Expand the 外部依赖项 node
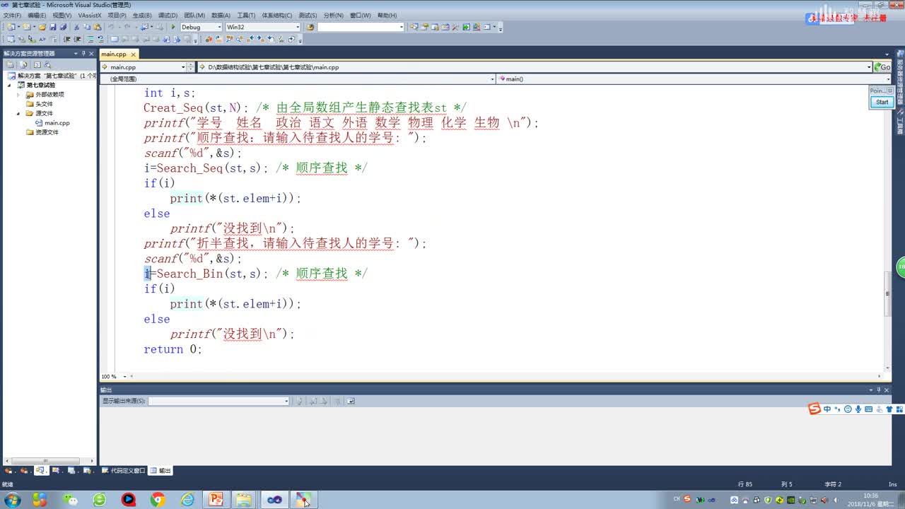This screenshot has width=905, height=509. pos(18,94)
